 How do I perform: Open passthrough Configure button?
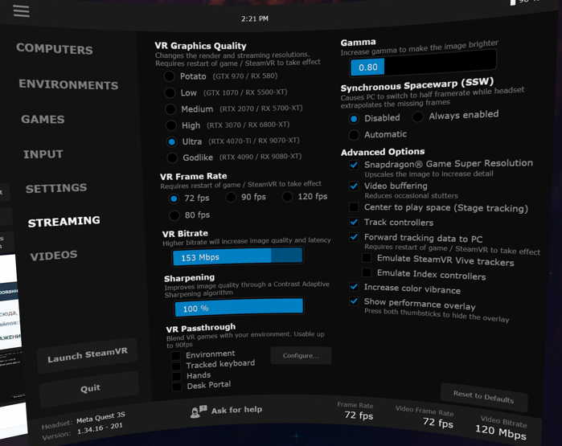pos(301,355)
